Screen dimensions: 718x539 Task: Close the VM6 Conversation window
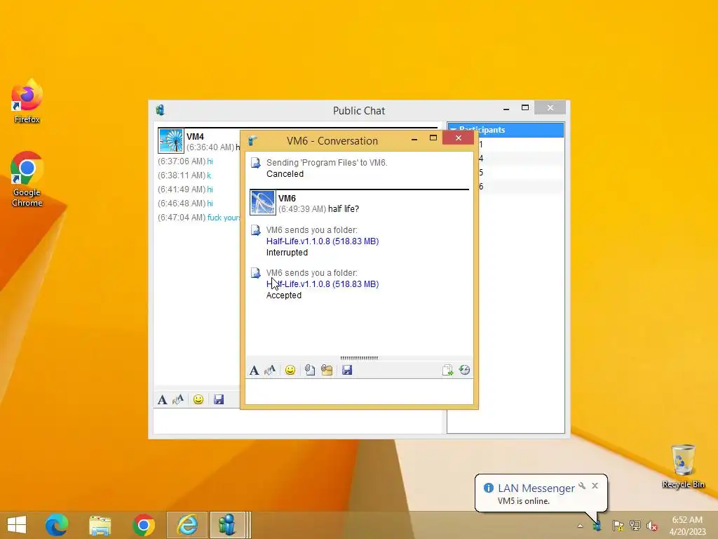459,138
